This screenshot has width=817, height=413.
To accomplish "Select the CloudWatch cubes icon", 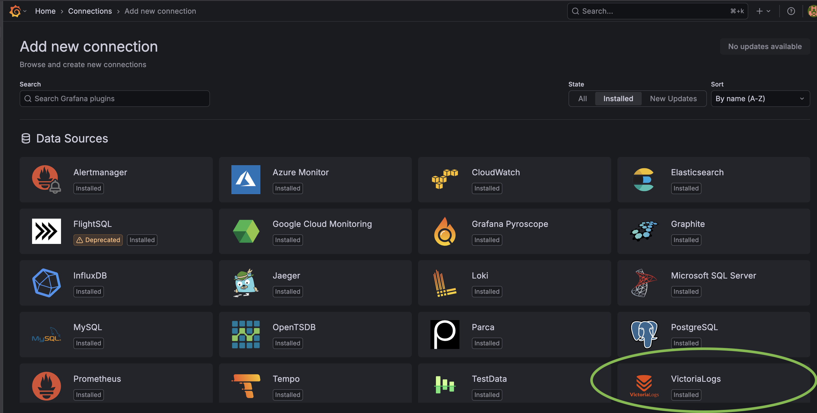I will point(445,179).
